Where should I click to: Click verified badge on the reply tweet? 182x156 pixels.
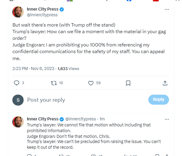62,119
